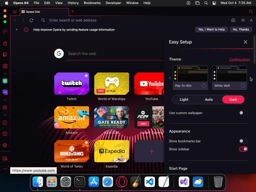
Task: Click Google search engine icon
Action: (x=59, y=53)
